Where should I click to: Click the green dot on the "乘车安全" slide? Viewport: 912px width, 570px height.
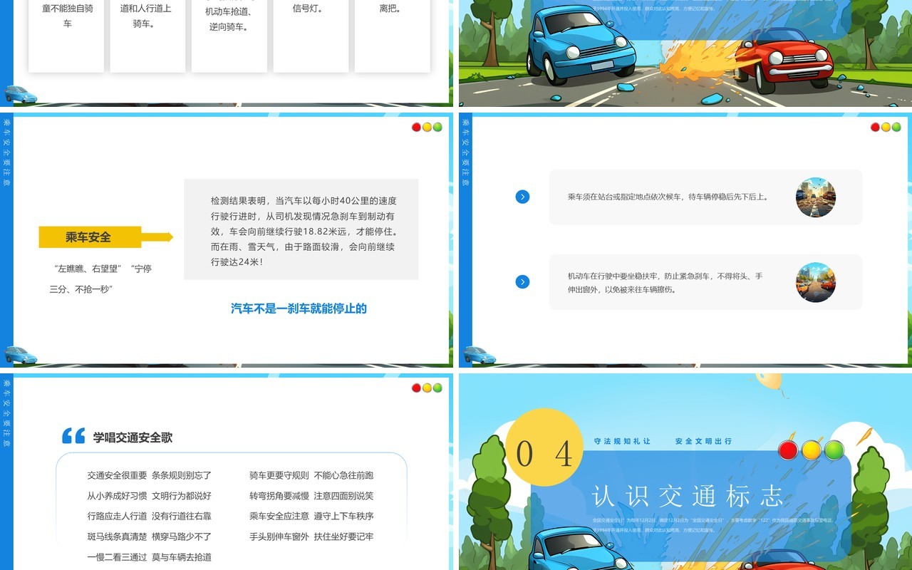pos(437,127)
